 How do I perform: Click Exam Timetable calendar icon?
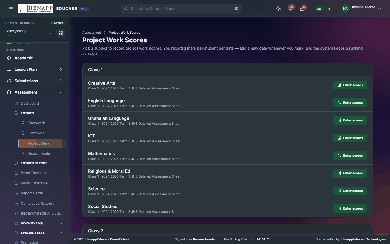tap(16, 173)
